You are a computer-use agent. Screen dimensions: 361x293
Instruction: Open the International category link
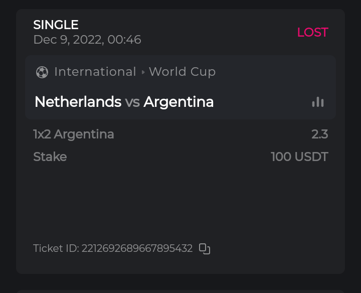(x=95, y=72)
